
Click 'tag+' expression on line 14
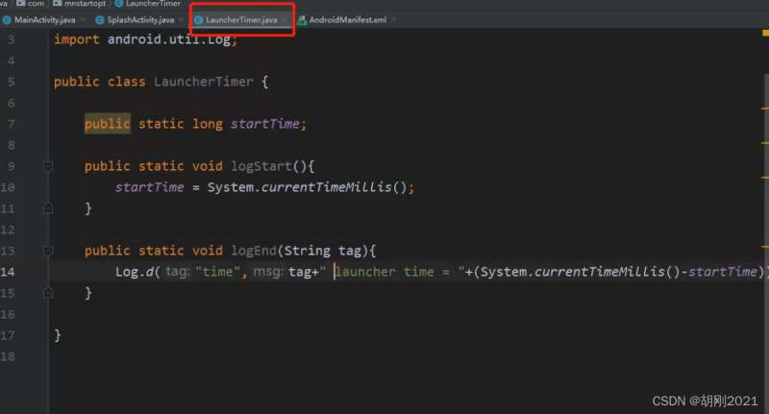[x=304, y=272]
